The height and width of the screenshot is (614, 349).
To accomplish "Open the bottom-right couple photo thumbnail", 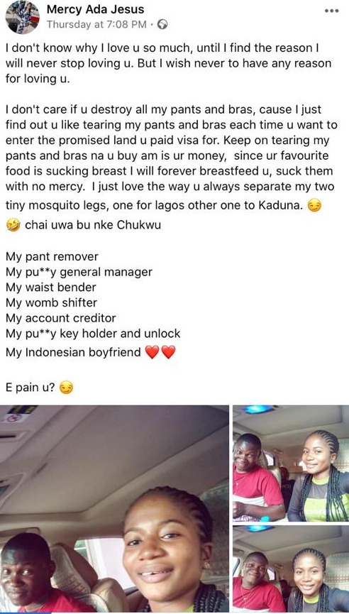I will pyautogui.click(x=291, y=569).
